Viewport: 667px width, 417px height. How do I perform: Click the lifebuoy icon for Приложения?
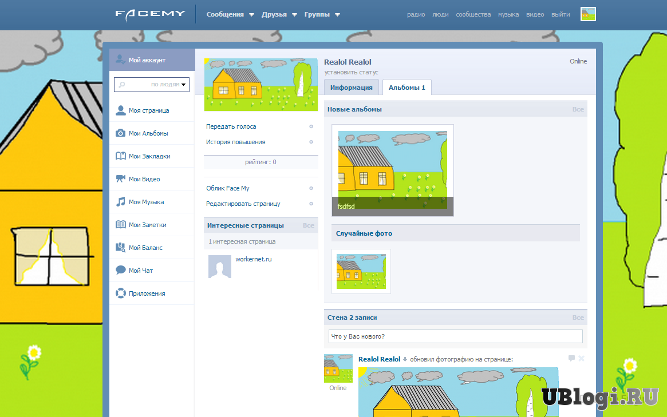click(x=121, y=293)
